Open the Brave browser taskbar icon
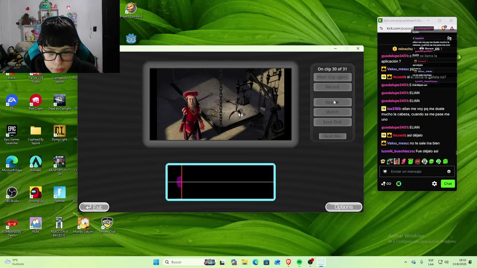 pyautogui.click(x=288, y=262)
